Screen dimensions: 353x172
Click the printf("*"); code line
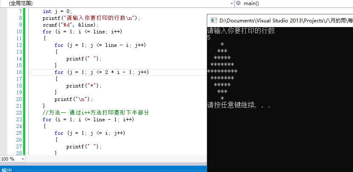point(84,86)
